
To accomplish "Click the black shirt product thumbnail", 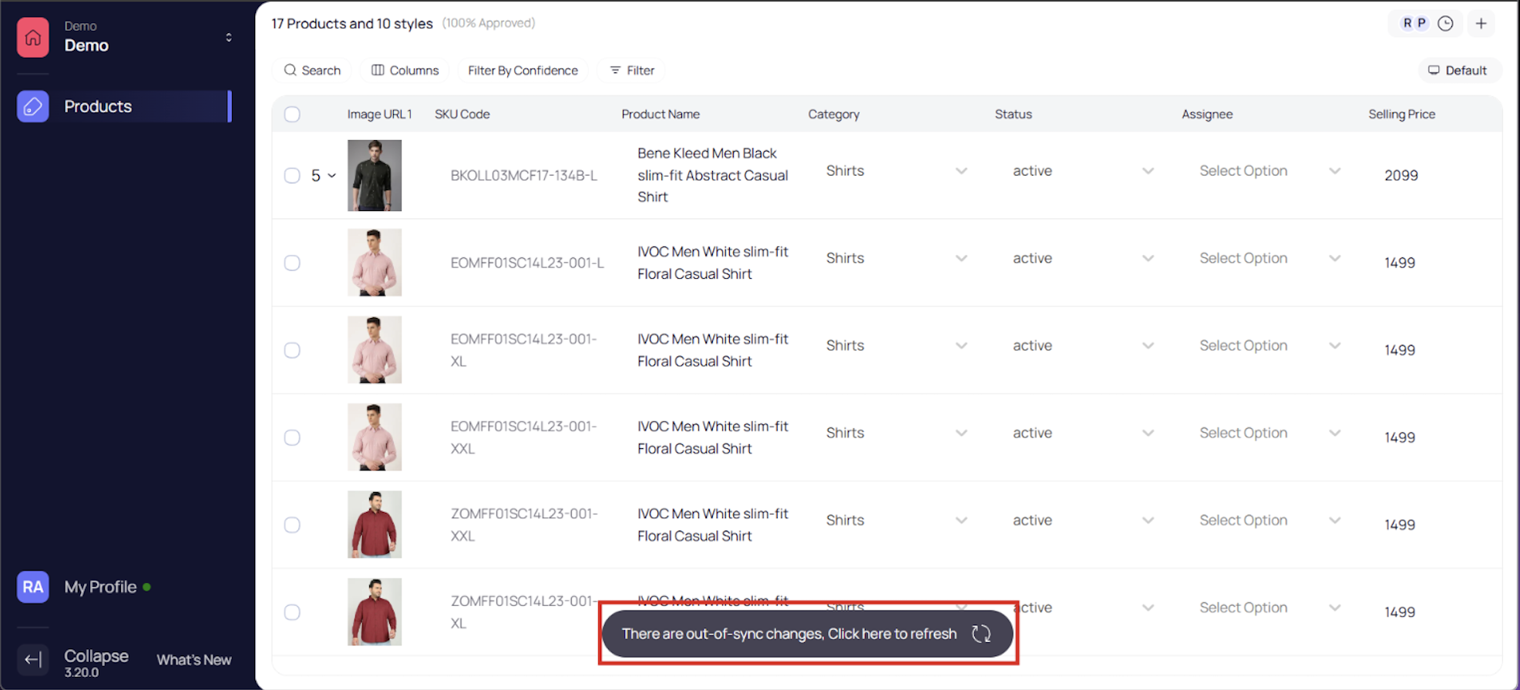I will (x=375, y=176).
